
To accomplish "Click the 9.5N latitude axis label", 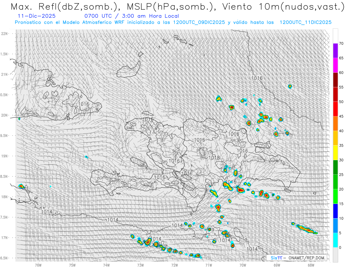I will click(4, 136).
